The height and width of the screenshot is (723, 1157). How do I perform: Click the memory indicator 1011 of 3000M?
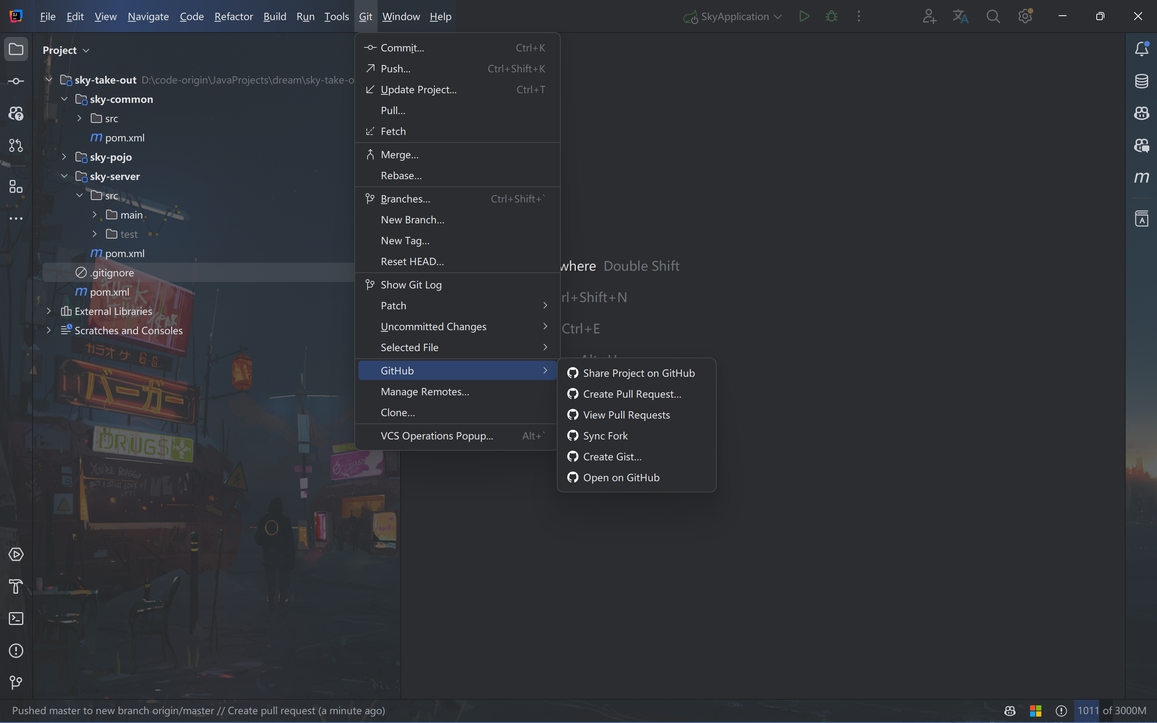(1111, 711)
